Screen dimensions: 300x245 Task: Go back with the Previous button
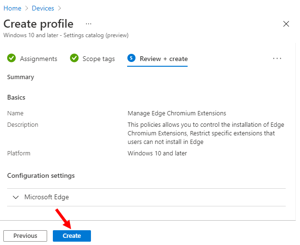pyautogui.click(x=25, y=235)
